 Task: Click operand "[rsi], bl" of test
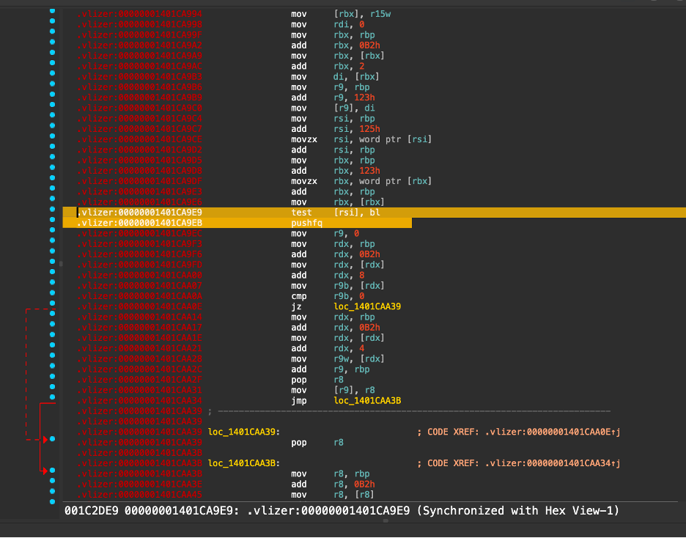tap(357, 213)
